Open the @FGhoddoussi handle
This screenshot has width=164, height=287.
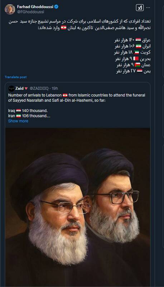click(31, 12)
